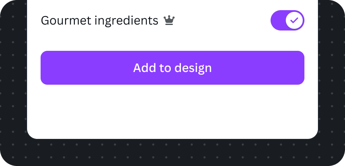This screenshot has height=166, width=345.
Task: Click the purple track of the toggle switch
Action: (x=278, y=20)
